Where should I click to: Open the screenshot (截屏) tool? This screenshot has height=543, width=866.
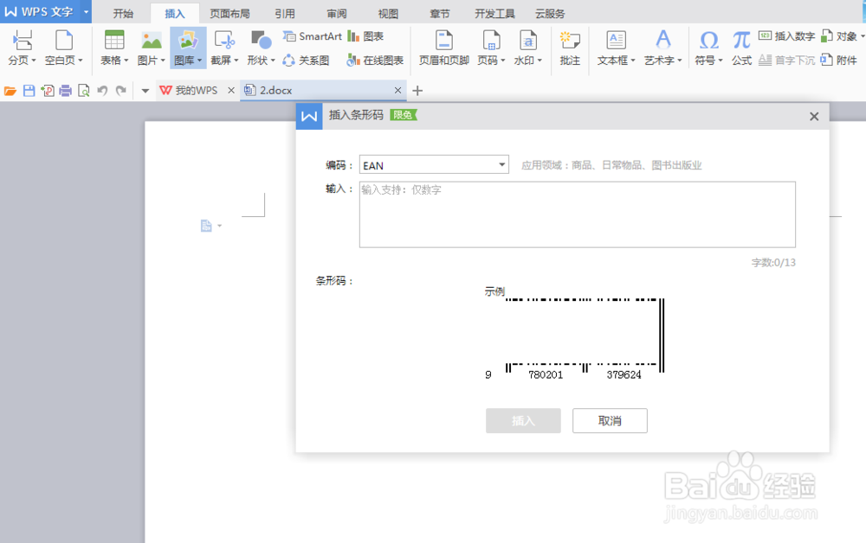(x=224, y=48)
